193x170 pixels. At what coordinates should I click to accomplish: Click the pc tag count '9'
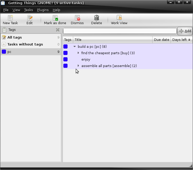(x=58, y=52)
